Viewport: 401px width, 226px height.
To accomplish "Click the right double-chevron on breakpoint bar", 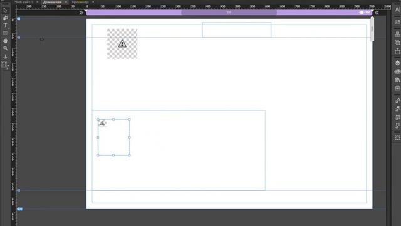I will [x=377, y=13].
